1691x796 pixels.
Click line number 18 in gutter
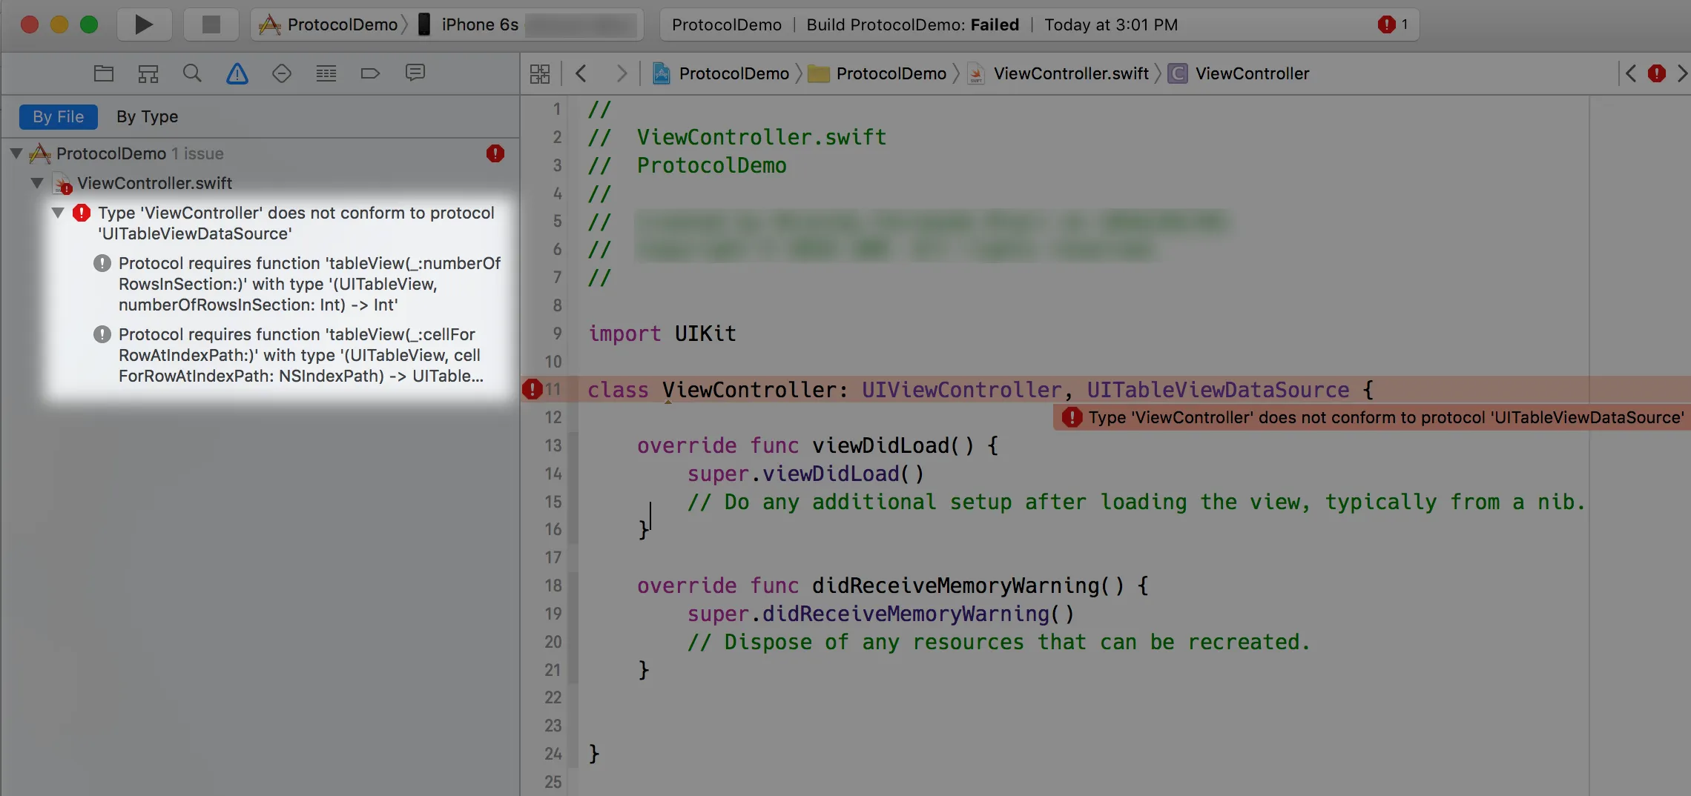(x=553, y=586)
